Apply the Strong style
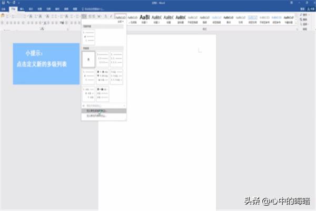 [x=229, y=20]
